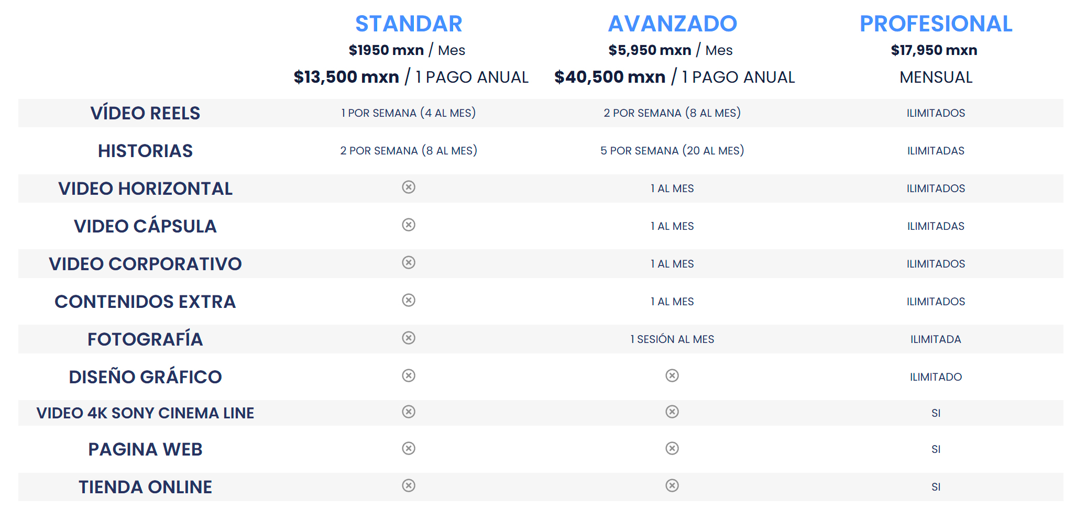Viewport: 1075px width, 521px height.
Task: Click the X icon for Video Horizontal Standar
Action: 409,187
